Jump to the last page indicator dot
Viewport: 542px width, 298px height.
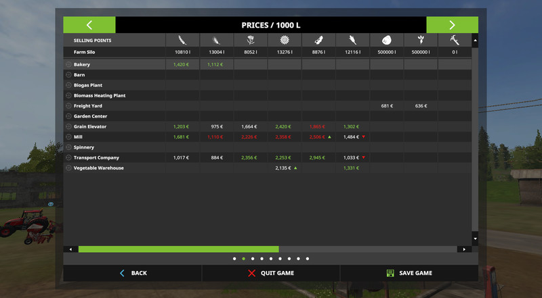coord(308,258)
